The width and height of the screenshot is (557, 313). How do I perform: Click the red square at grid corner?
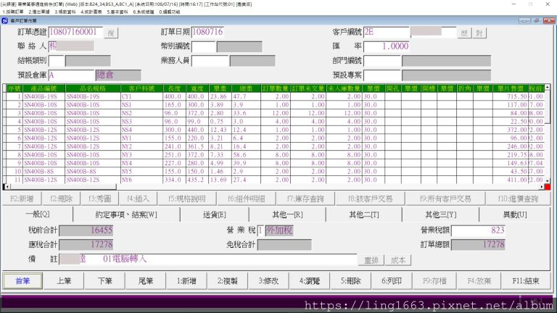pyautogui.click(x=548, y=187)
